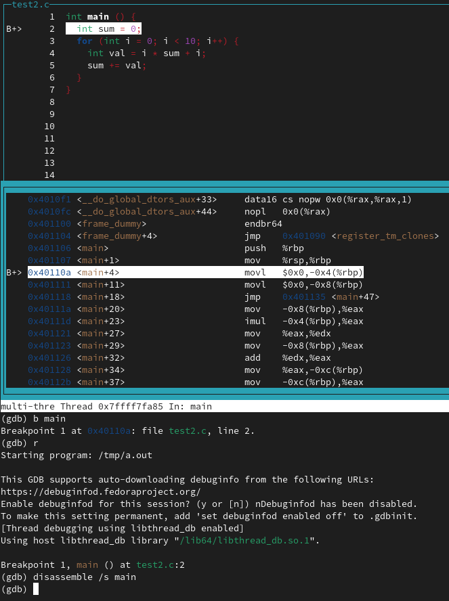
Task: Click the for loop statement on line 3
Action: [x=158, y=41]
